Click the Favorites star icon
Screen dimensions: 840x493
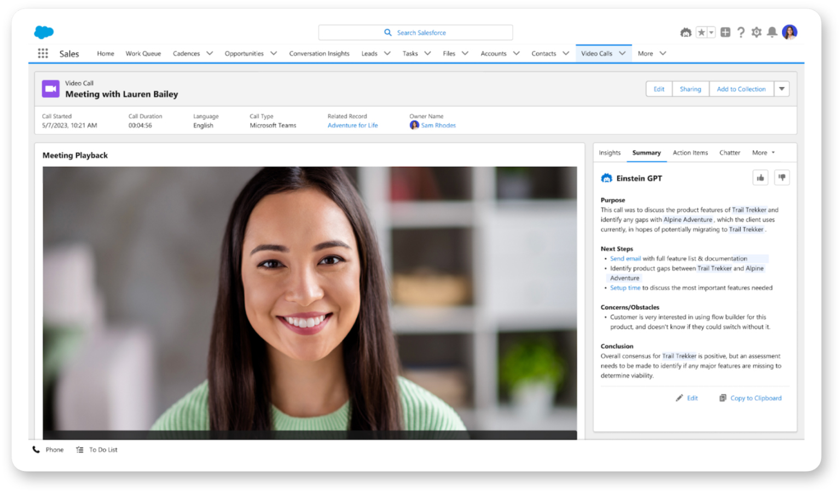(702, 33)
